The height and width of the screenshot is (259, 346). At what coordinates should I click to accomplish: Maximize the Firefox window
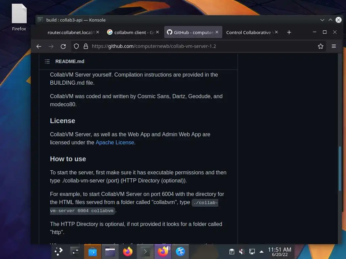tap(325, 32)
